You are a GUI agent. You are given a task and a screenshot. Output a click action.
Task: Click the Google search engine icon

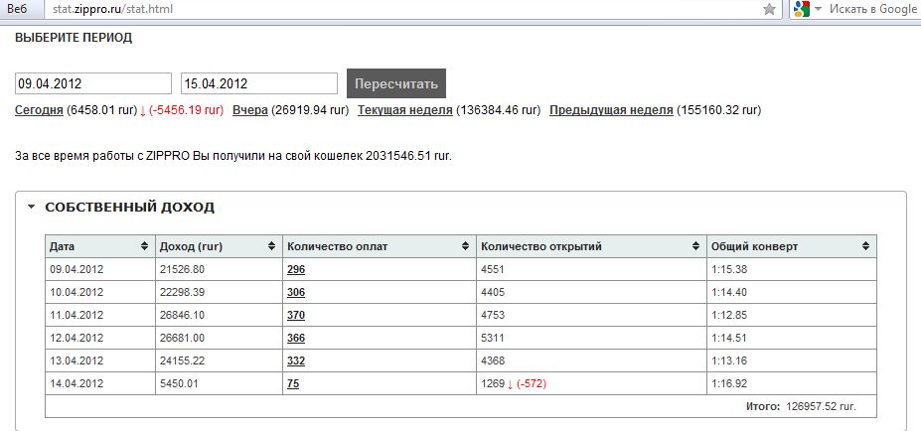pyautogui.click(x=802, y=9)
